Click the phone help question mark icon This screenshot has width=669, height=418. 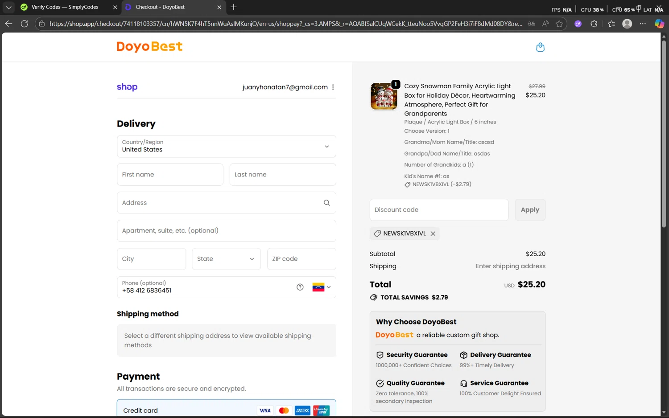pyautogui.click(x=300, y=287)
